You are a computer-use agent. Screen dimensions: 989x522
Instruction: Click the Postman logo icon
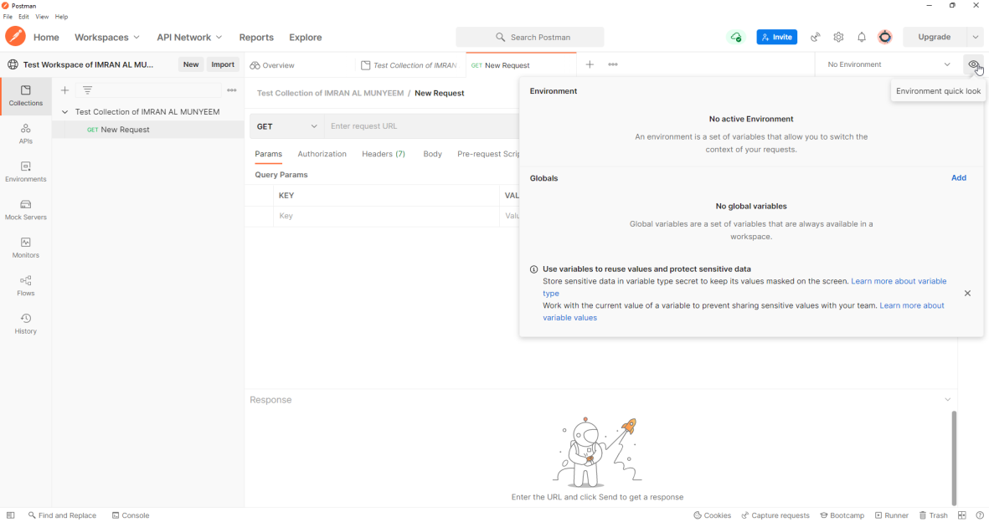point(15,37)
